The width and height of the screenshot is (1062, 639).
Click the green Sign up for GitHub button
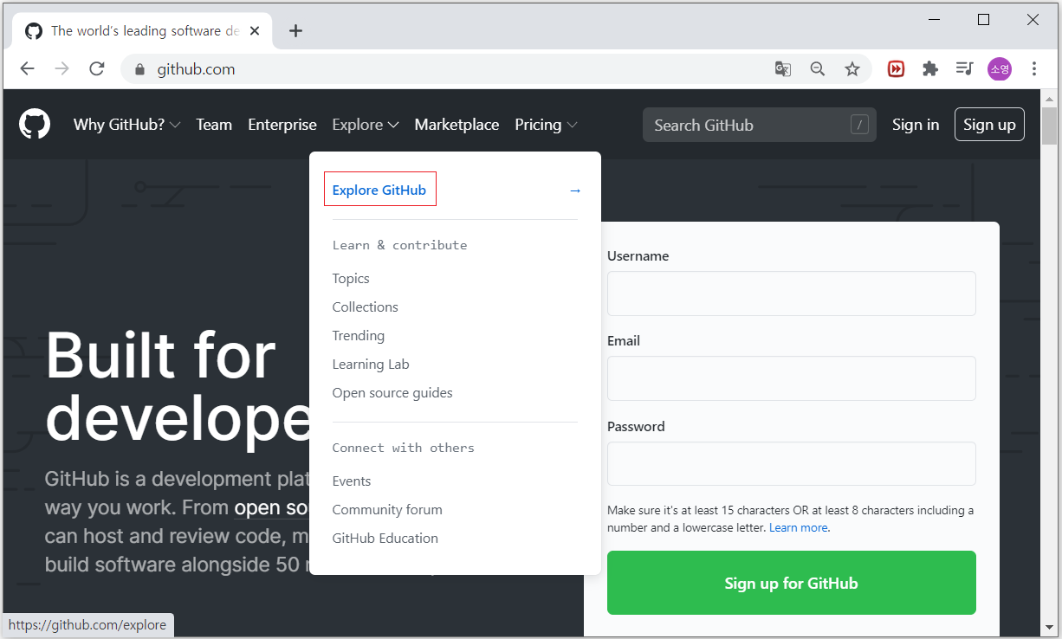point(792,583)
